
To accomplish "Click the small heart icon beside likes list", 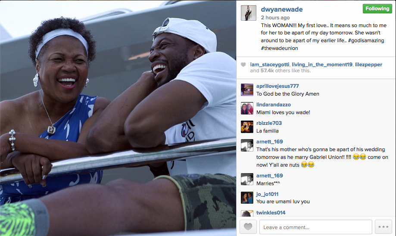I will click(x=243, y=65).
